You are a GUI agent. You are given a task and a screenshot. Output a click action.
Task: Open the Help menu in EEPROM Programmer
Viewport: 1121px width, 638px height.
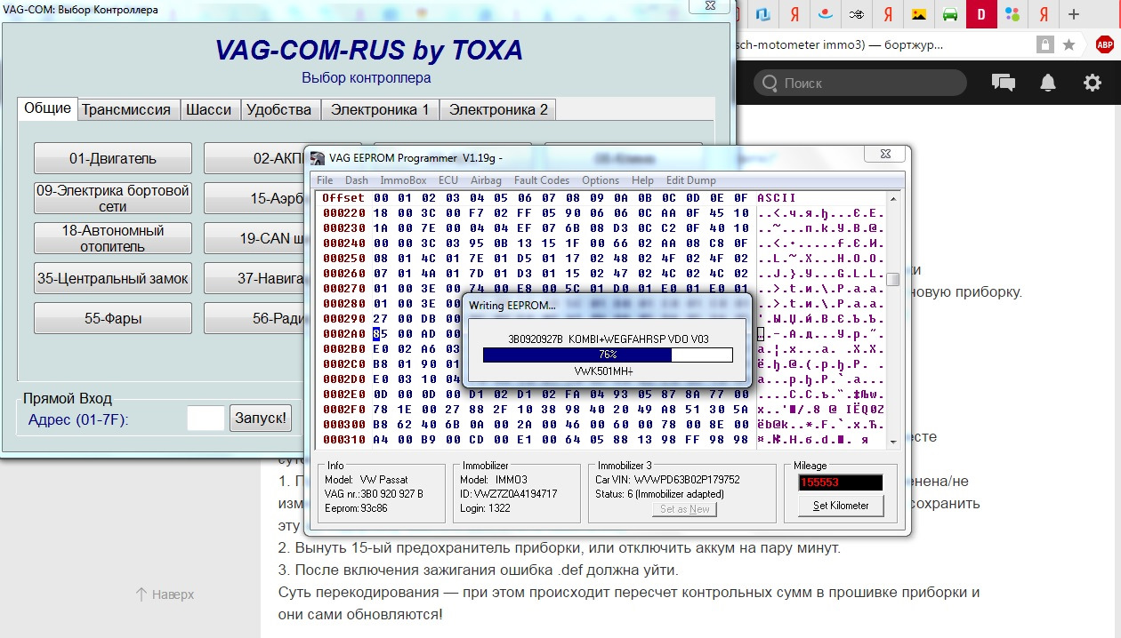coord(642,180)
